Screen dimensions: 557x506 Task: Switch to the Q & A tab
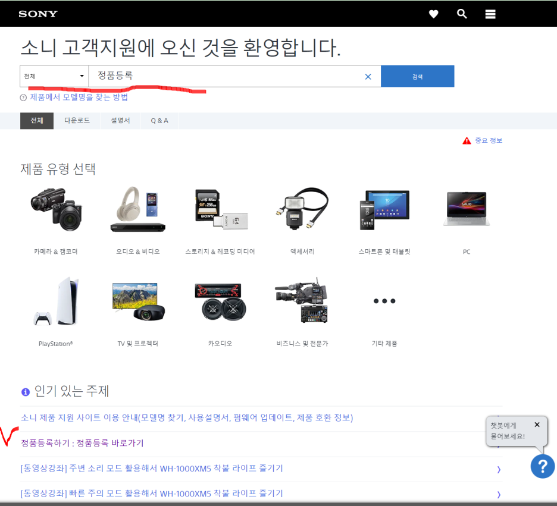[x=159, y=121]
